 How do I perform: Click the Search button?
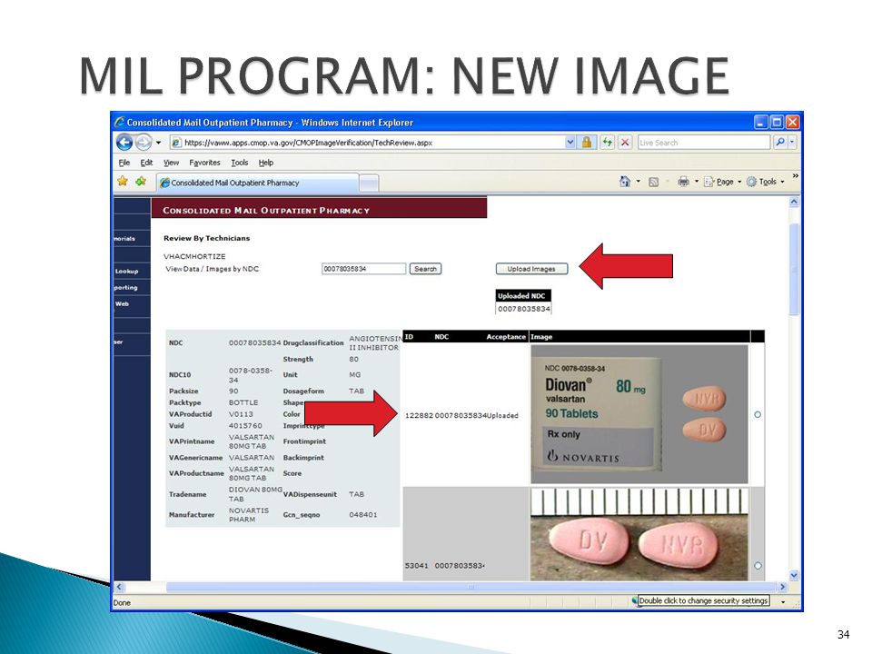425,269
